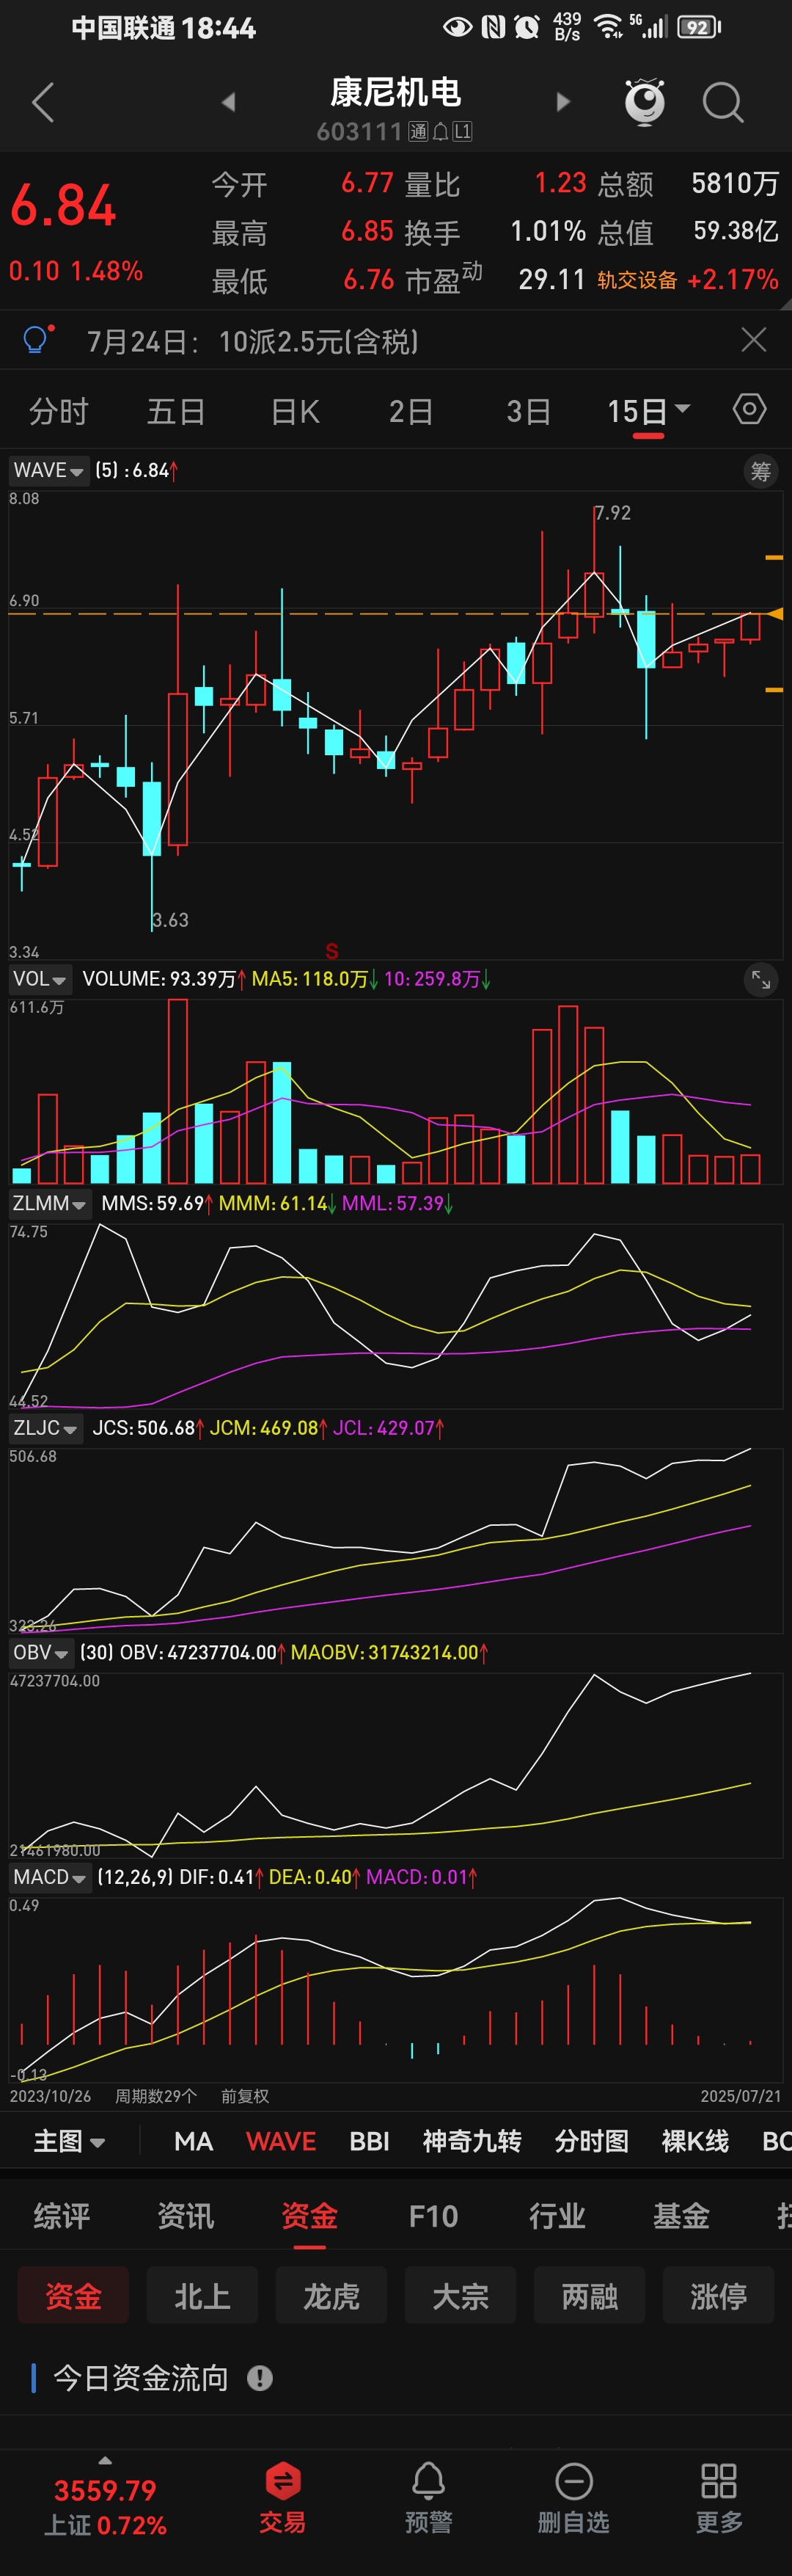
Task: Select 分时图 overlay option
Action: (x=591, y=2141)
